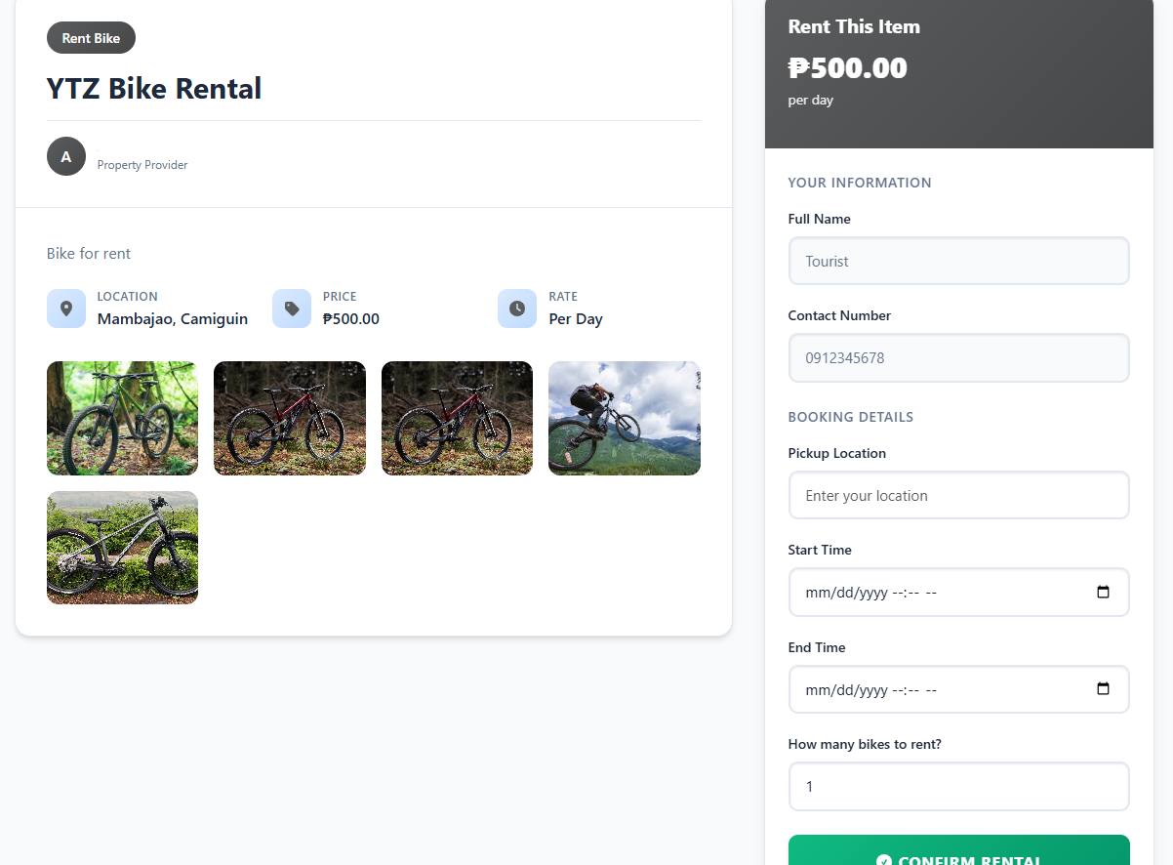Open the bike jumping in sky photo
The width and height of the screenshot is (1173, 865).
click(x=625, y=419)
